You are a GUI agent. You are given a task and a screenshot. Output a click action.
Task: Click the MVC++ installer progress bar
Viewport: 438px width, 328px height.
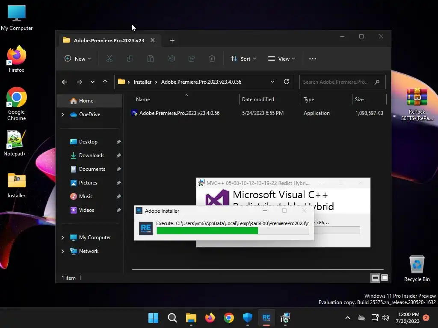[x=337, y=230]
